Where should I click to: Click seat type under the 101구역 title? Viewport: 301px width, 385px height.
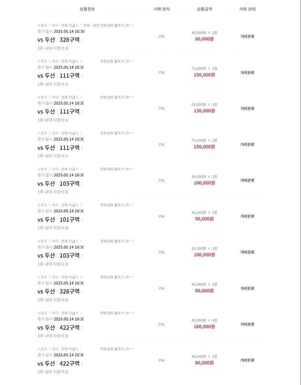(53, 228)
